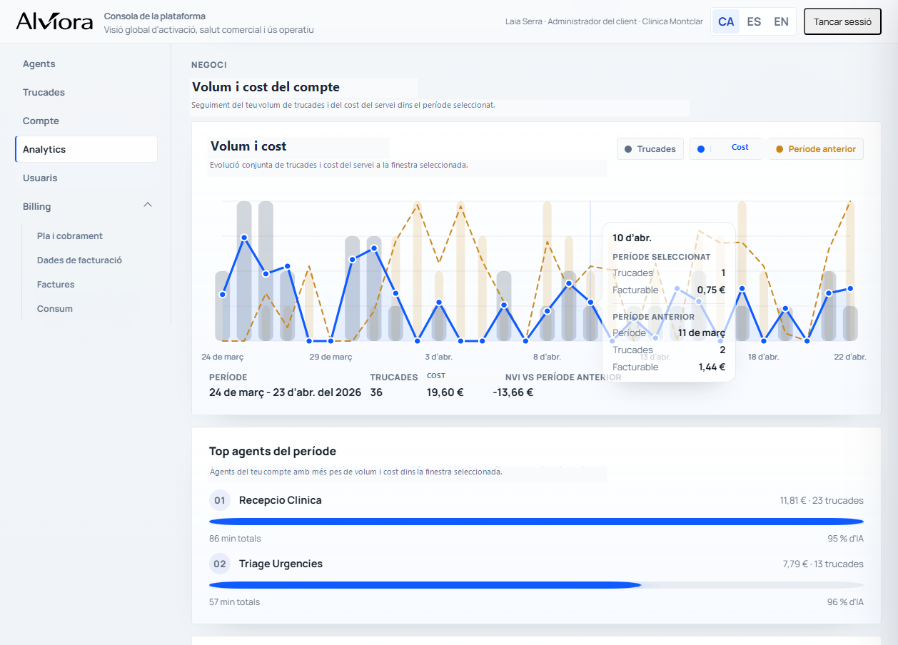
Task: Switch language to EN
Action: click(782, 22)
